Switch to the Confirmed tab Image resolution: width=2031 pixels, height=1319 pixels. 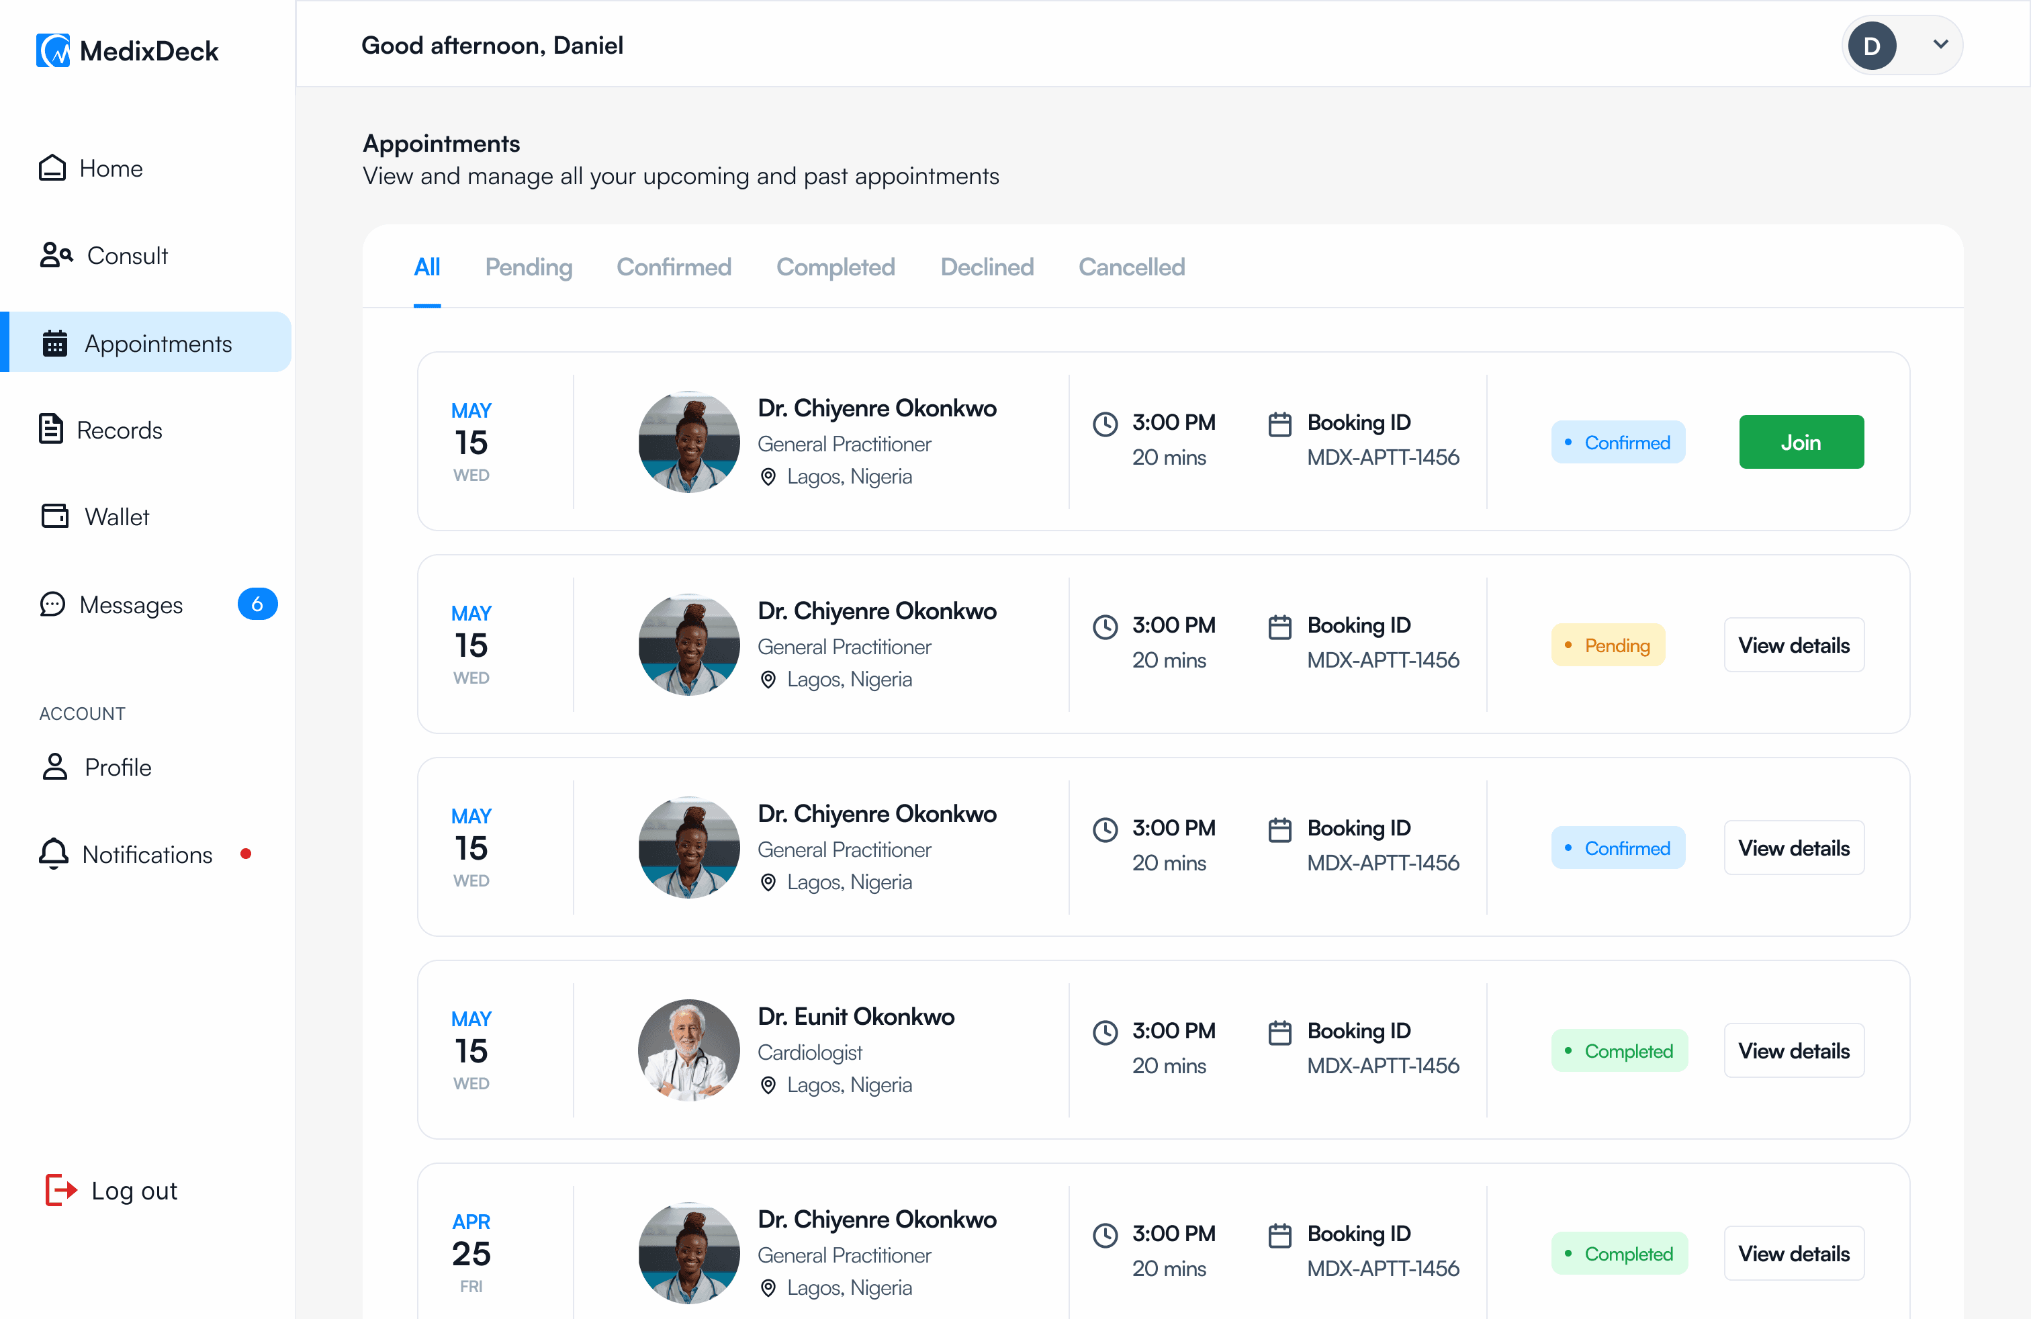(x=673, y=267)
